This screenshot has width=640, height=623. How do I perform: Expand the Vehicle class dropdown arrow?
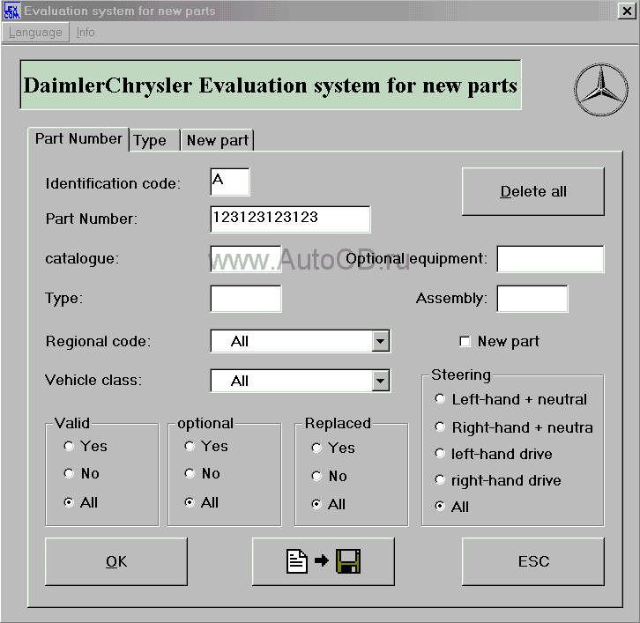click(381, 381)
